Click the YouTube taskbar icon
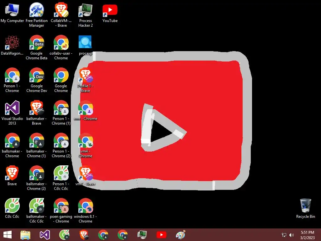The image size is (321, 241). (x=161, y=235)
